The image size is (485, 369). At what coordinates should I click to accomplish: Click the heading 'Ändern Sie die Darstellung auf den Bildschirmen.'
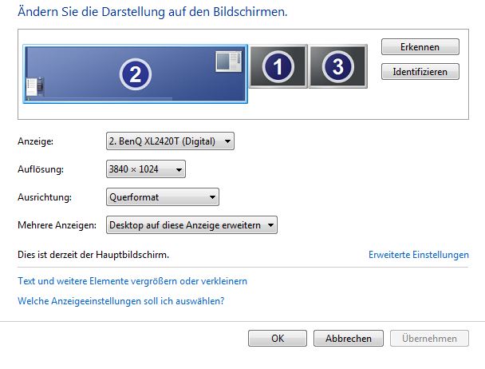click(x=152, y=12)
